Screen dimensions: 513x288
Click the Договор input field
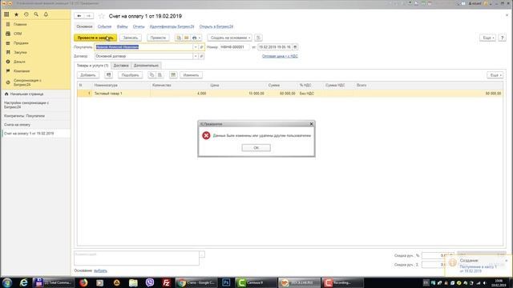point(143,56)
